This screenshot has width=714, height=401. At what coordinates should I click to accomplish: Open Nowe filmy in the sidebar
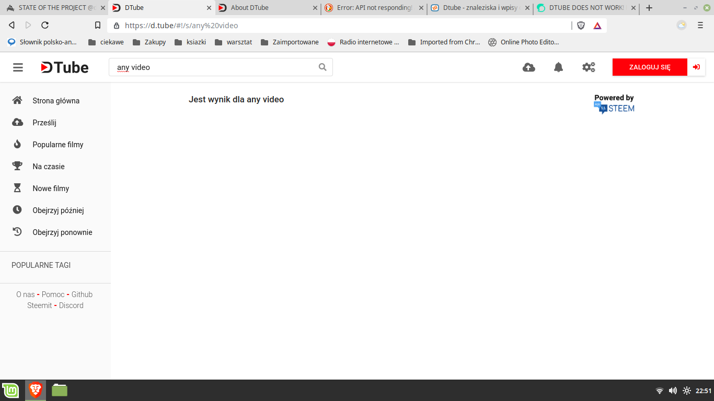point(51,188)
